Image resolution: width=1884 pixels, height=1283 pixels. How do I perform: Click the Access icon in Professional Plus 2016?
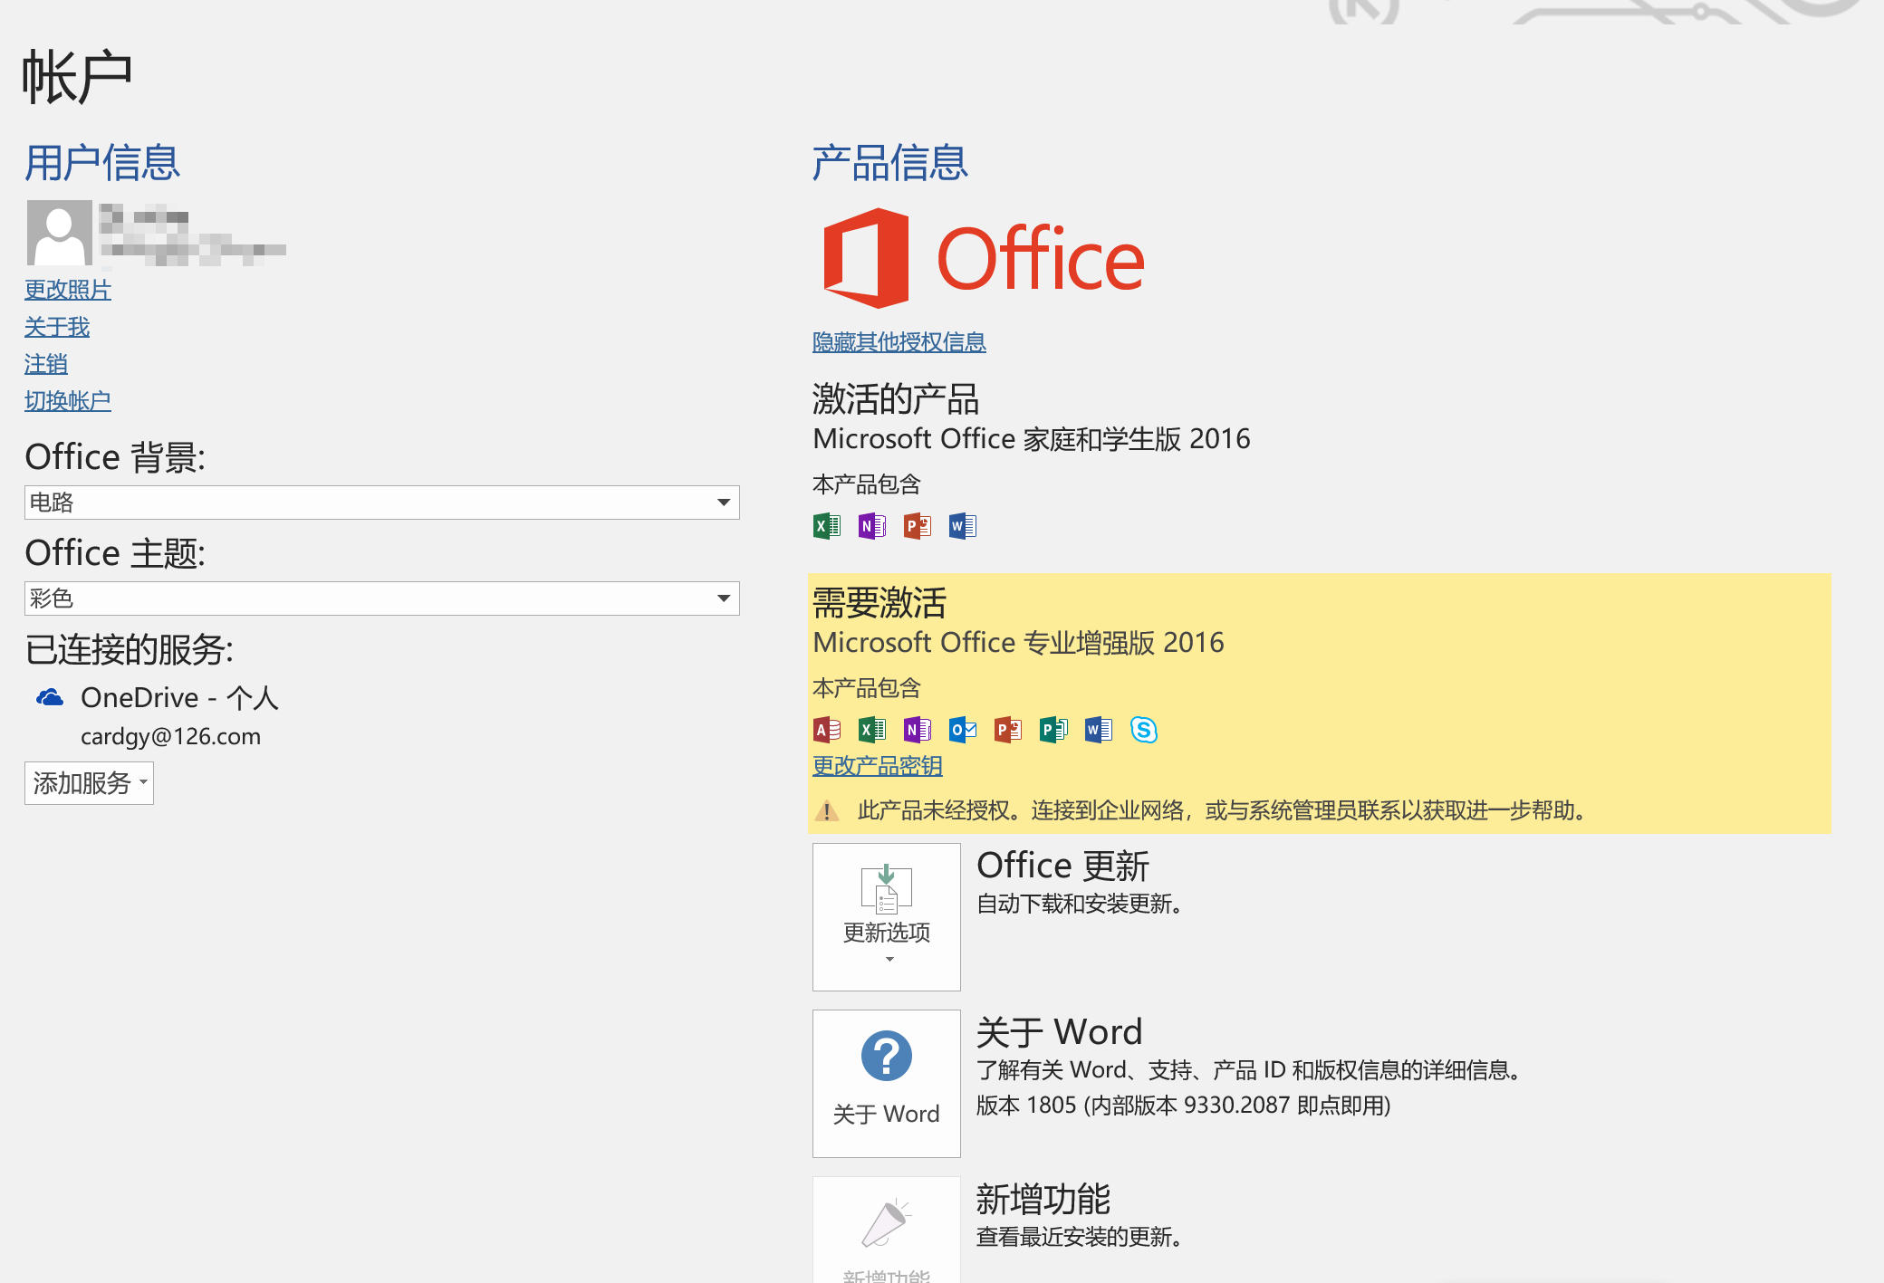point(827,730)
